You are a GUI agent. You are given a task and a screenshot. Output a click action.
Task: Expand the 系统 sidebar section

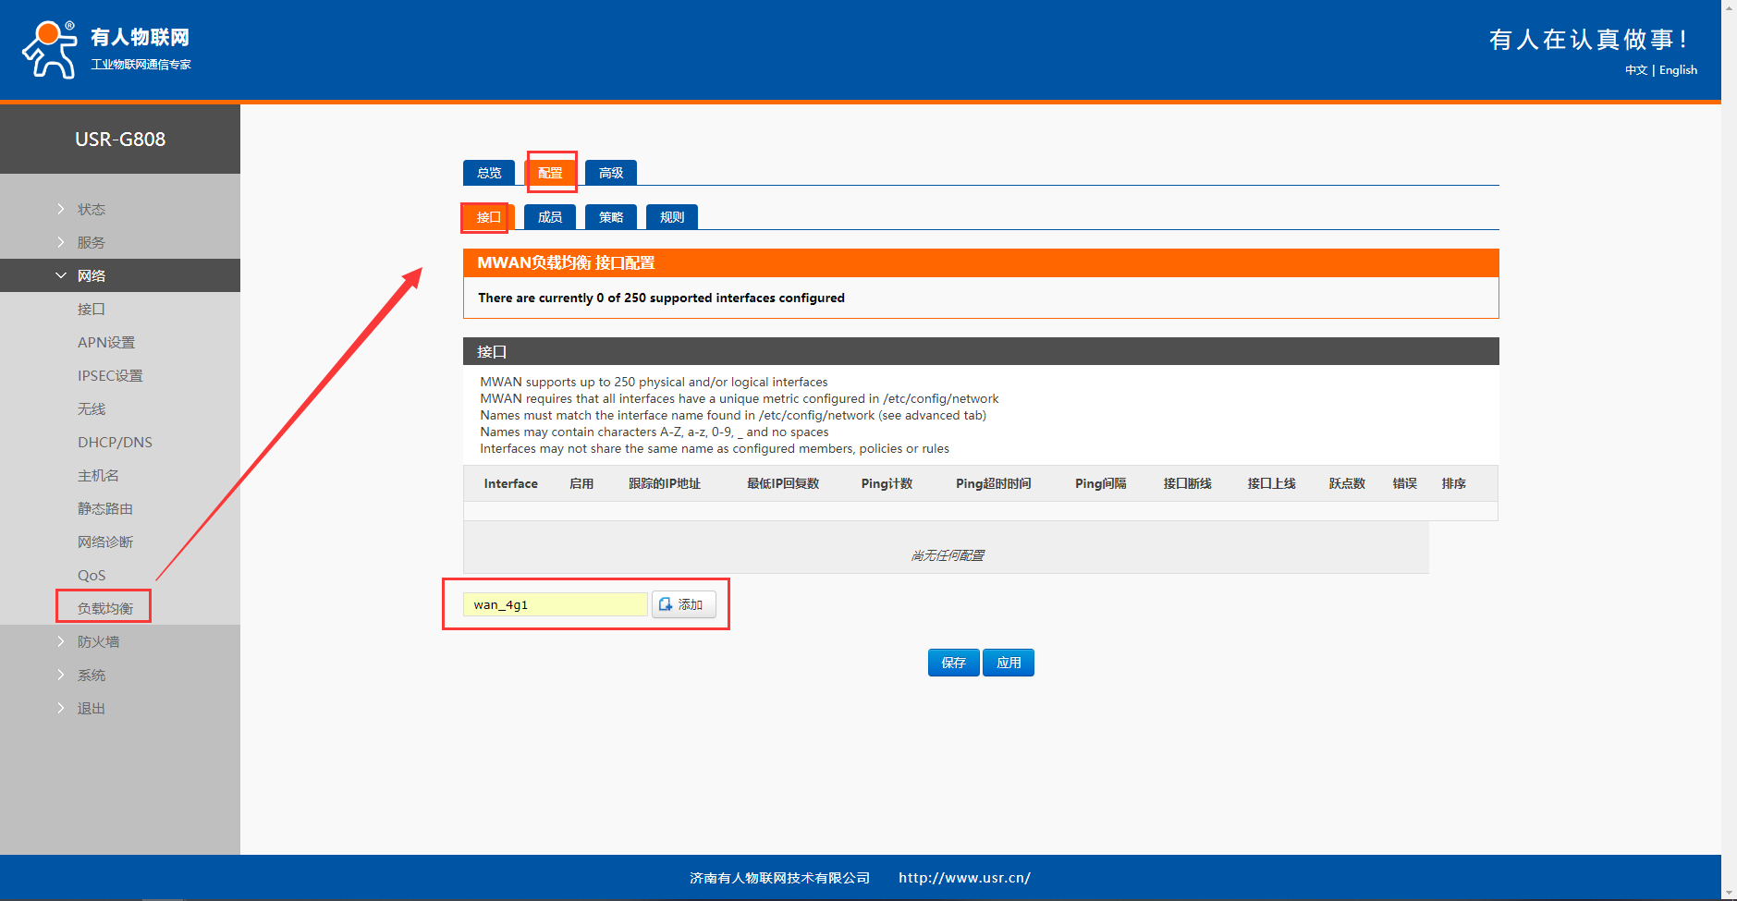pyautogui.click(x=91, y=676)
